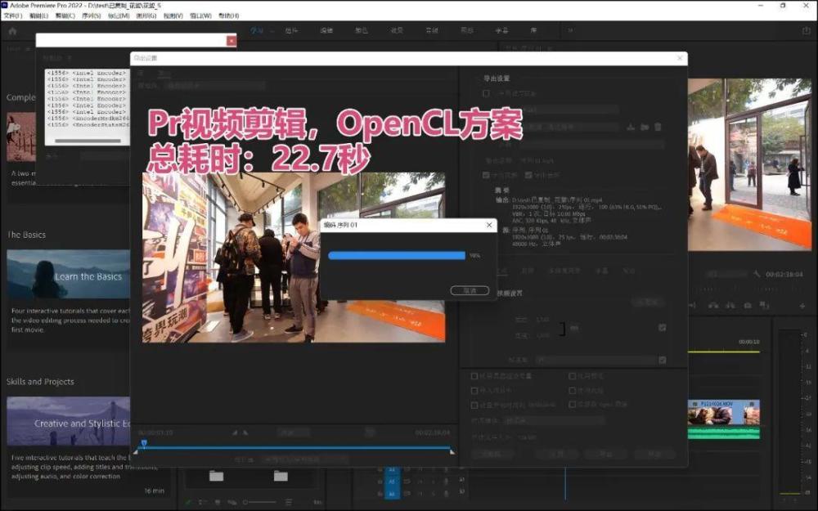Toggle the match sequence settings checkbox
This screenshot has width=818, height=511.
click(487, 93)
